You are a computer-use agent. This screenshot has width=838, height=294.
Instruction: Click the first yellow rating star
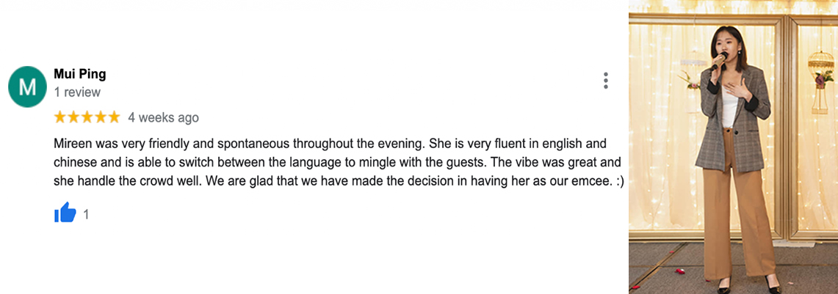pyautogui.click(x=60, y=117)
